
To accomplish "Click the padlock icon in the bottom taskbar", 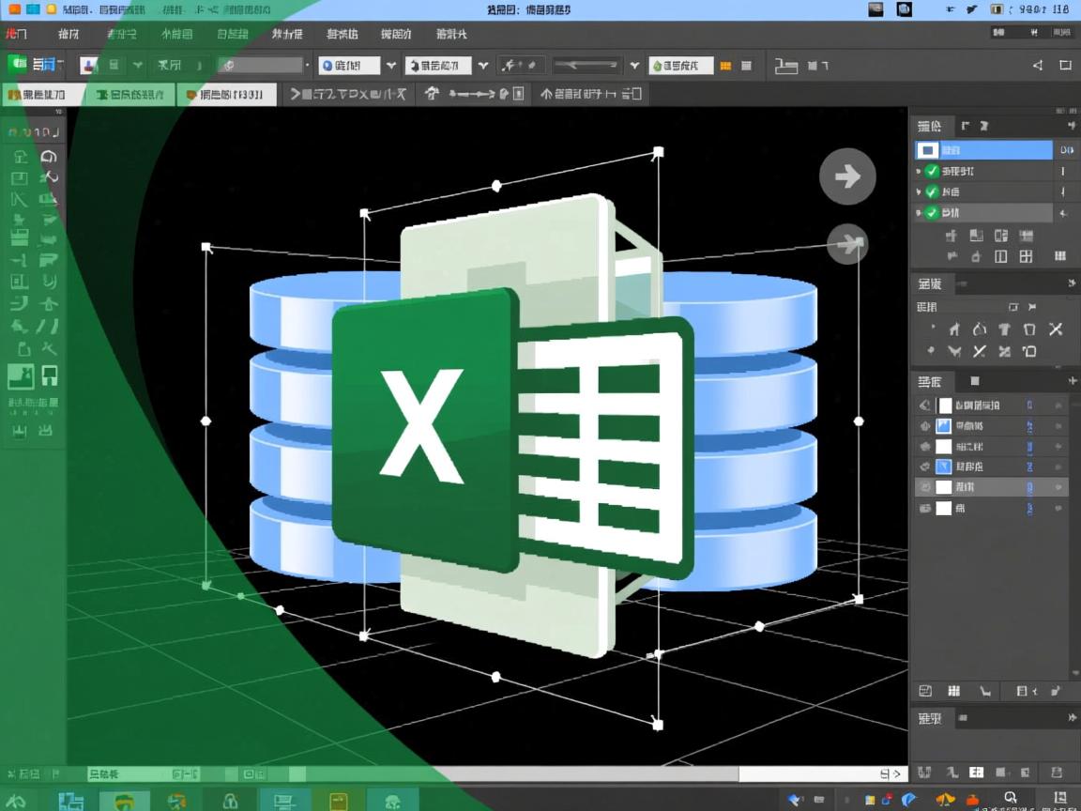I will [229, 801].
